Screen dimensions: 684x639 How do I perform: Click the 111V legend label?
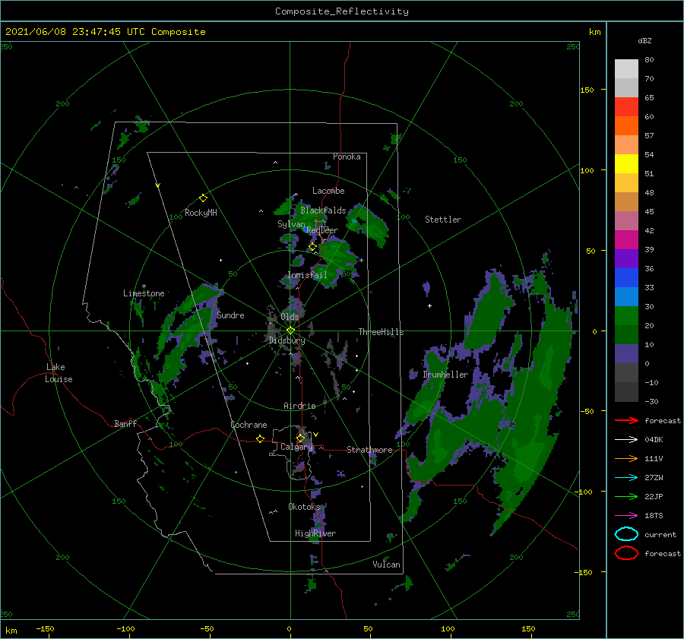click(654, 458)
